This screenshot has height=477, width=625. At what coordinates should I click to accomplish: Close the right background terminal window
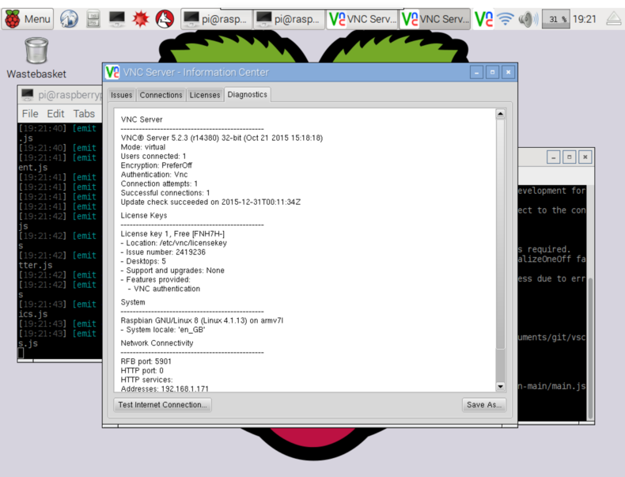click(x=585, y=157)
